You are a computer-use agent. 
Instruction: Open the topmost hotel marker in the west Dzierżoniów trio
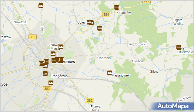click(x=46, y=61)
